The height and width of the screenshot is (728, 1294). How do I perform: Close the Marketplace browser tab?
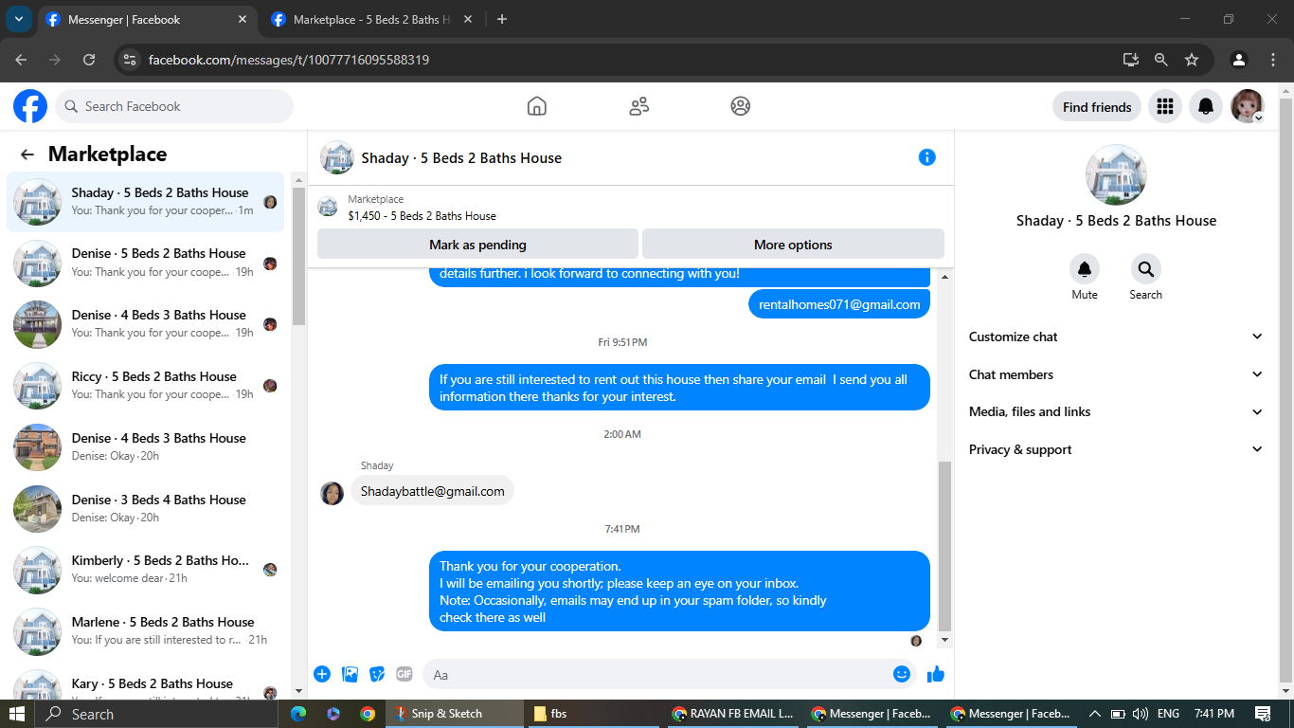tap(468, 19)
